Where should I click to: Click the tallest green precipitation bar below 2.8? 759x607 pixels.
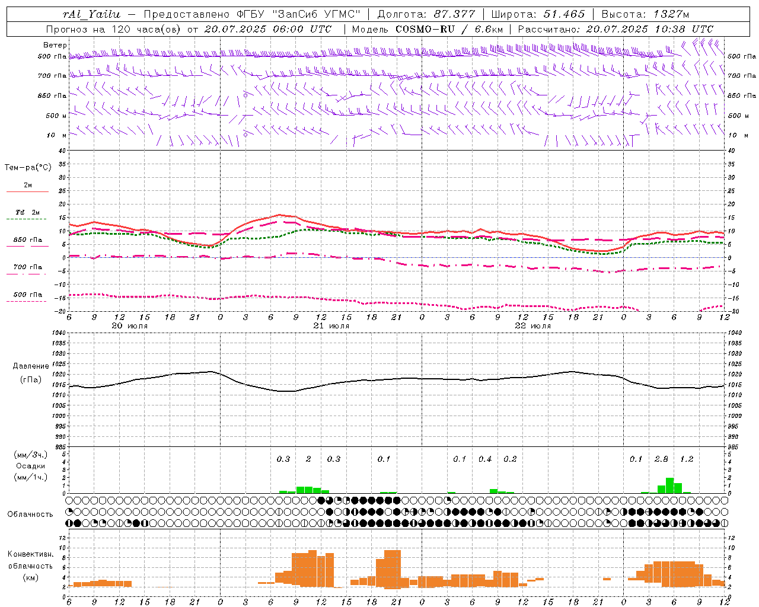(x=669, y=485)
